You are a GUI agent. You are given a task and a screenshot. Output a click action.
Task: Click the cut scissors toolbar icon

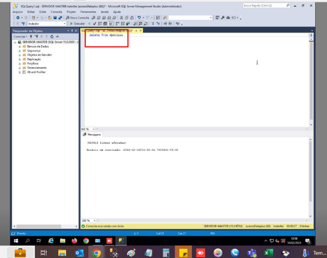[x=121, y=18]
